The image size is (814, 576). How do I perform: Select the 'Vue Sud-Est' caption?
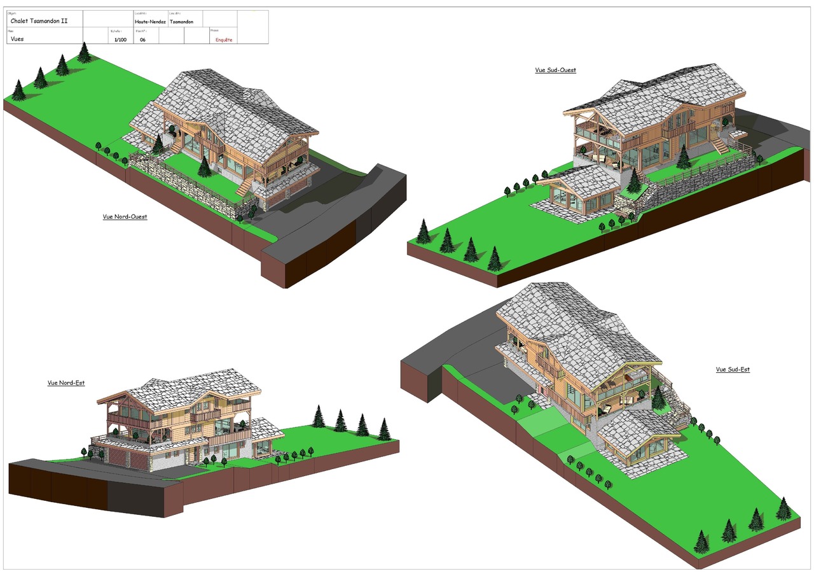(733, 369)
